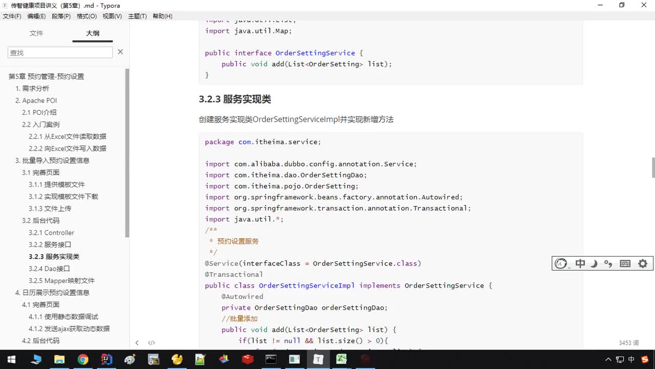This screenshot has height=369, width=655.
Task: Open the 格式(O) menu
Action: pyautogui.click(x=87, y=16)
